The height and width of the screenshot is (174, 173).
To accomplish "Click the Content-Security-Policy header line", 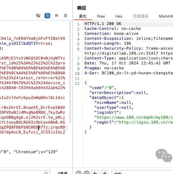I will coord(129,48).
